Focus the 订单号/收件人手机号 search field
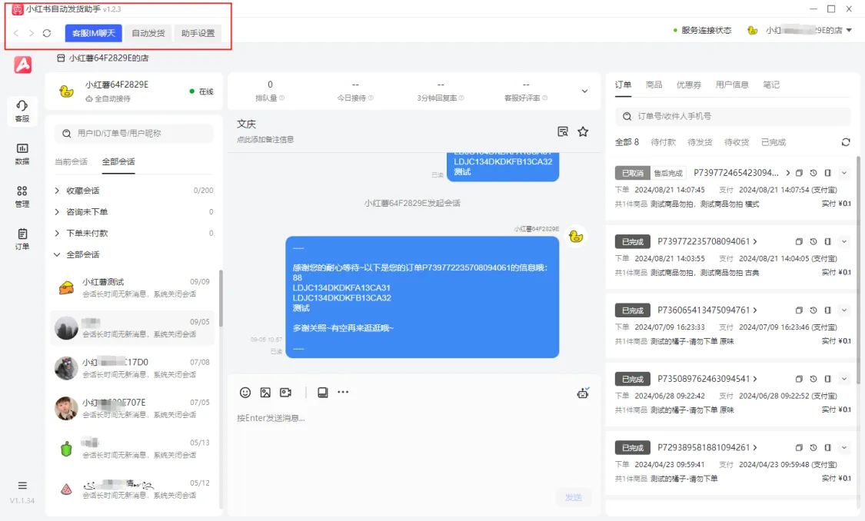The height and width of the screenshot is (521, 865). tap(733, 116)
